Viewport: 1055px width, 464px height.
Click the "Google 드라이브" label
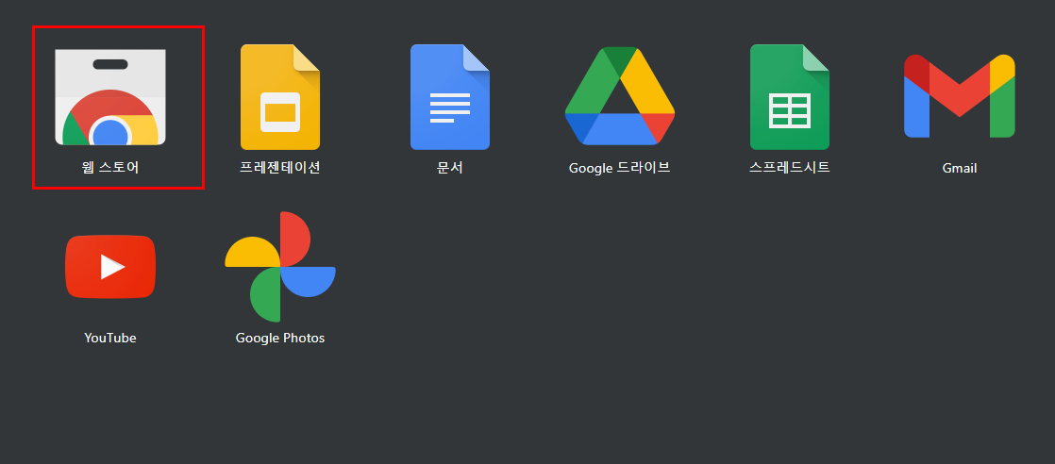[x=620, y=168]
